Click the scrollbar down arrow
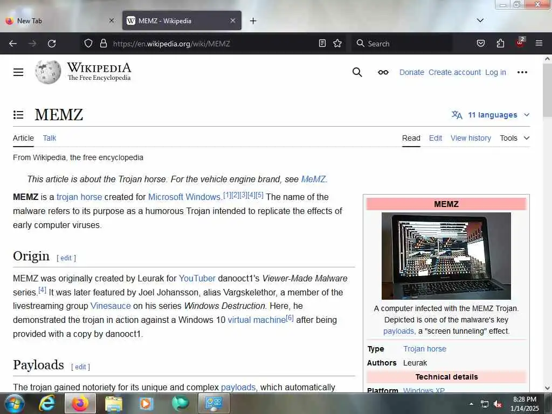The image size is (552, 414). [x=547, y=388]
